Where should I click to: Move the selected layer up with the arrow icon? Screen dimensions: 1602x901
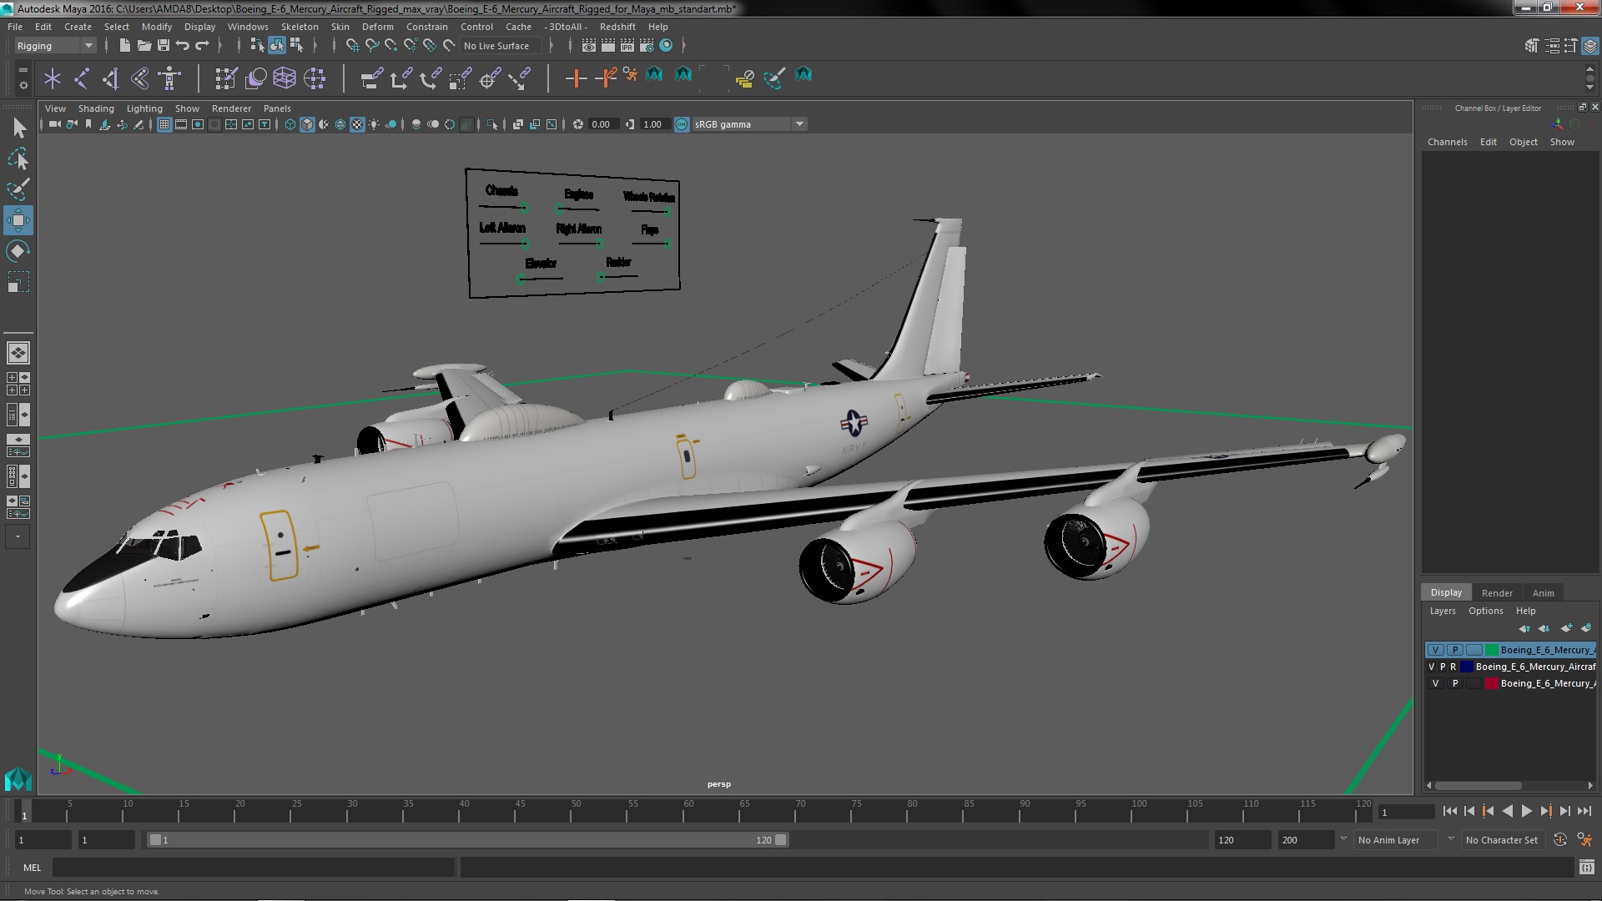[1524, 628]
